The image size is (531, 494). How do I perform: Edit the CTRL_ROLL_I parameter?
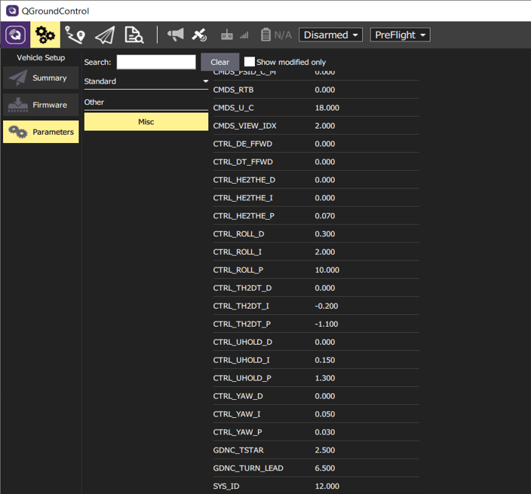pyautogui.click(x=316, y=252)
